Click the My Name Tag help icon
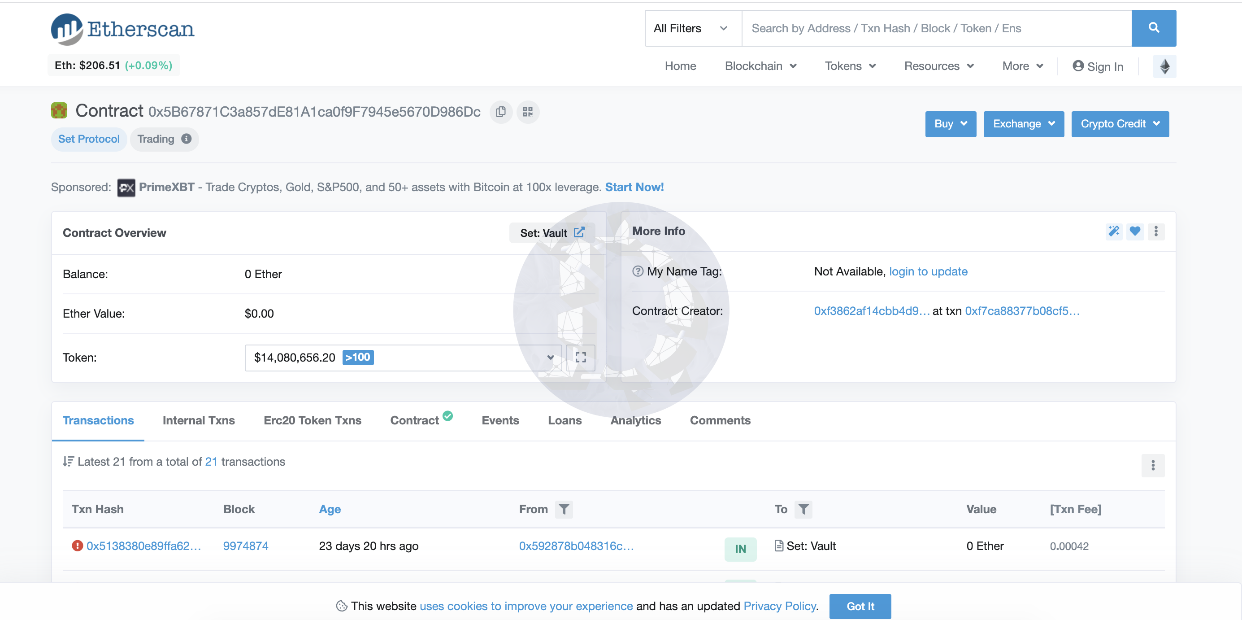The width and height of the screenshot is (1242, 620). [x=638, y=271]
